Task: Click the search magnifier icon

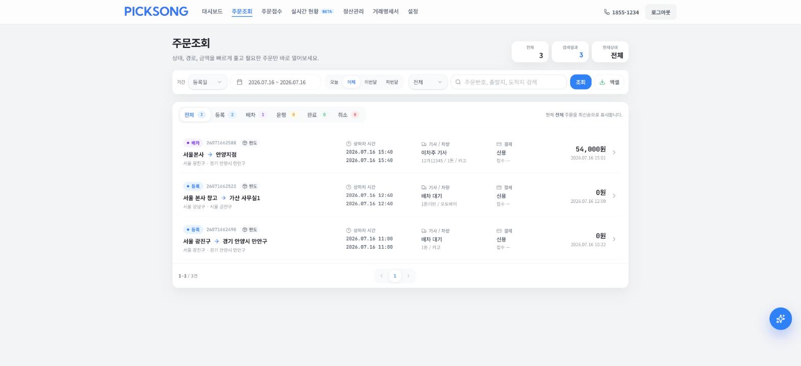Action: click(x=458, y=82)
